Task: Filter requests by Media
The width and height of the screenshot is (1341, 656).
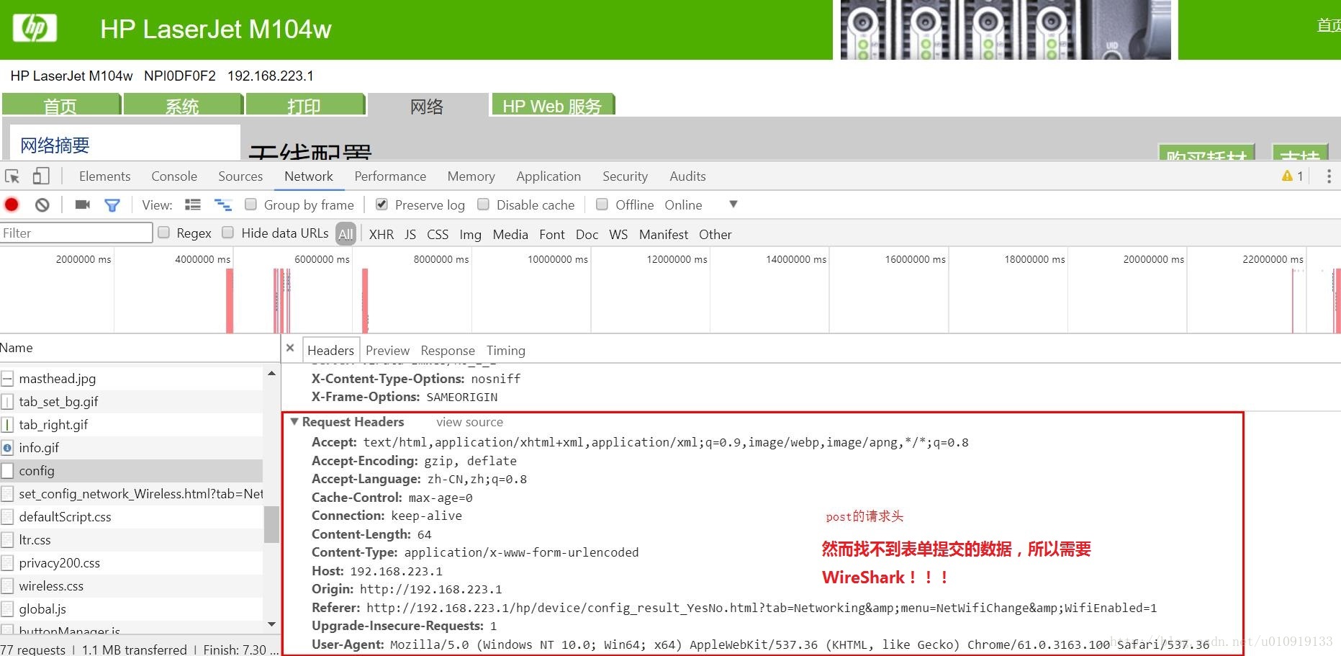Action: point(510,234)
